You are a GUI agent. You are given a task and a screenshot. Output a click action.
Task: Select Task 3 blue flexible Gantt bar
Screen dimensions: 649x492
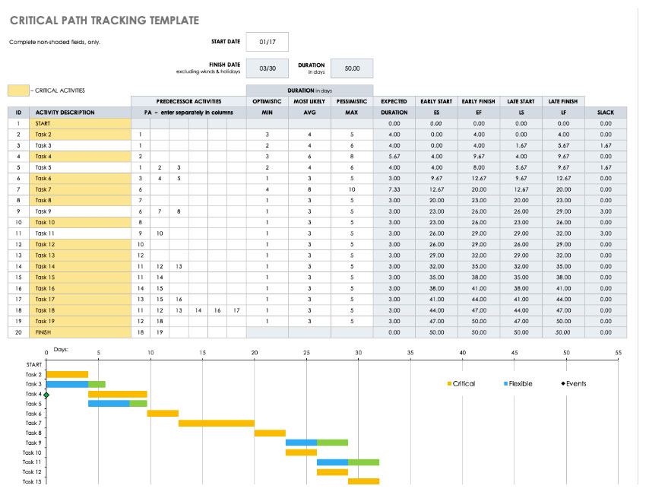click(67, 384)
